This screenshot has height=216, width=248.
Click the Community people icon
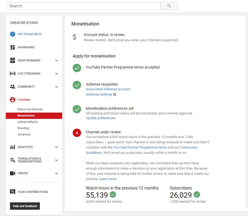(13, 87)
